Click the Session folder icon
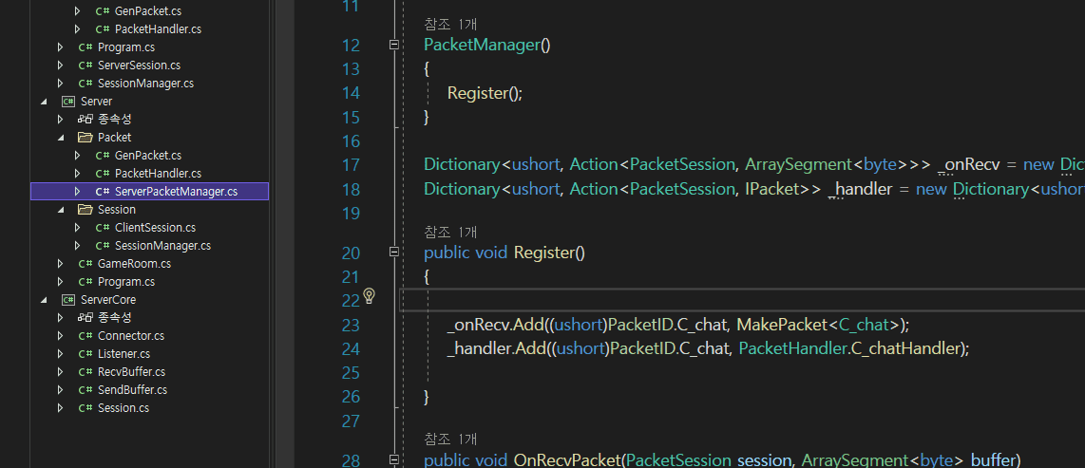This screenshot has height=468, width=1085. 86,209
